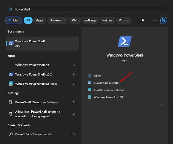
Task: Click the PowerShell Developer Settings tools icon
Action: point(11,102)
